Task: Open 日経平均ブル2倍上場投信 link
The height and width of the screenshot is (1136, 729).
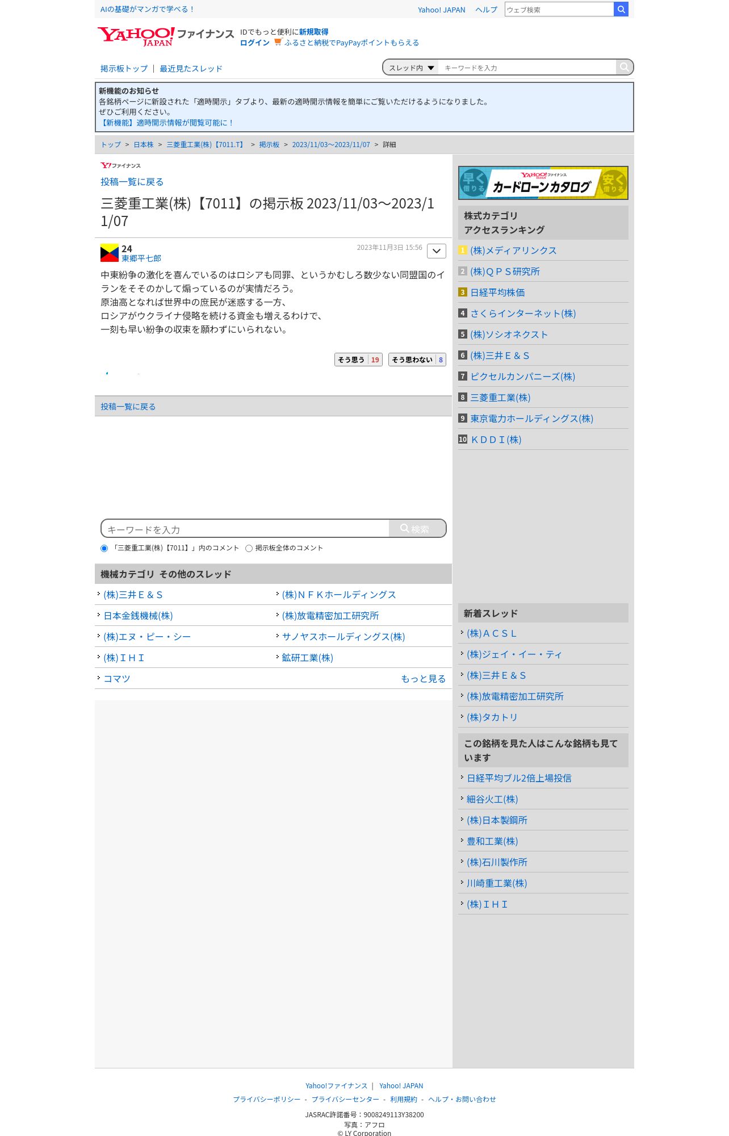Action: pos(519,778)
